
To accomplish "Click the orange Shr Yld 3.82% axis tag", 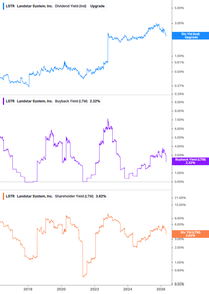I will point(190,234).
